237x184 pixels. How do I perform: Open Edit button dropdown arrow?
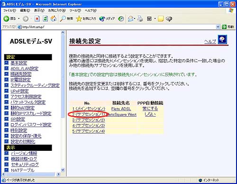tap(155, 18)
